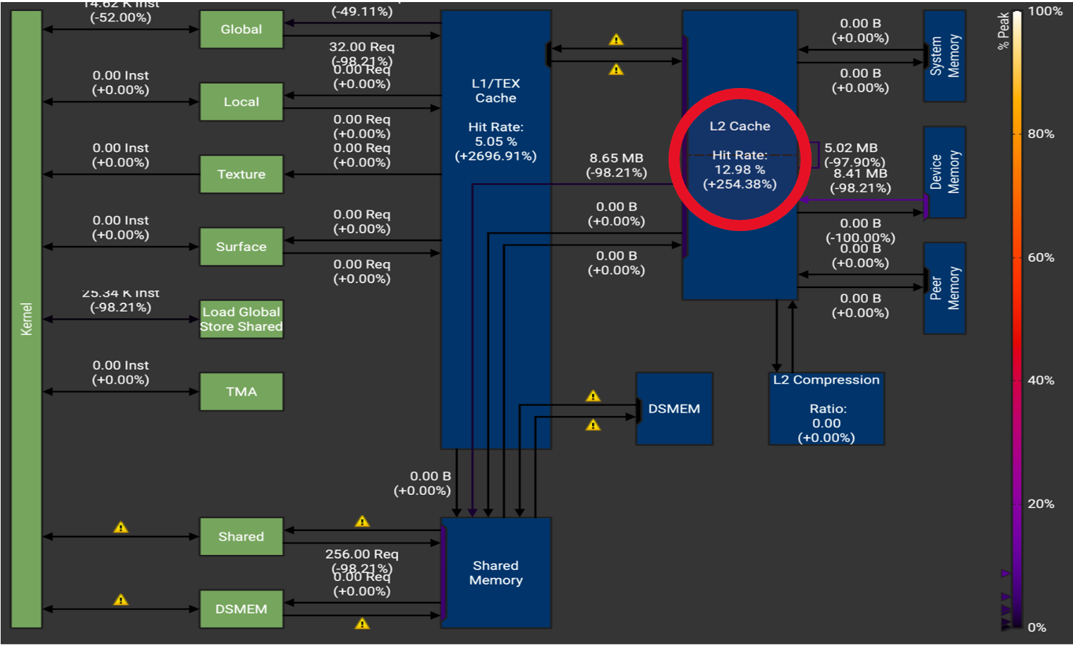Click the lower warning icon between L1/TEX and L2 Cache
This screenshot has width=1073, height=645.
(616, 69)
